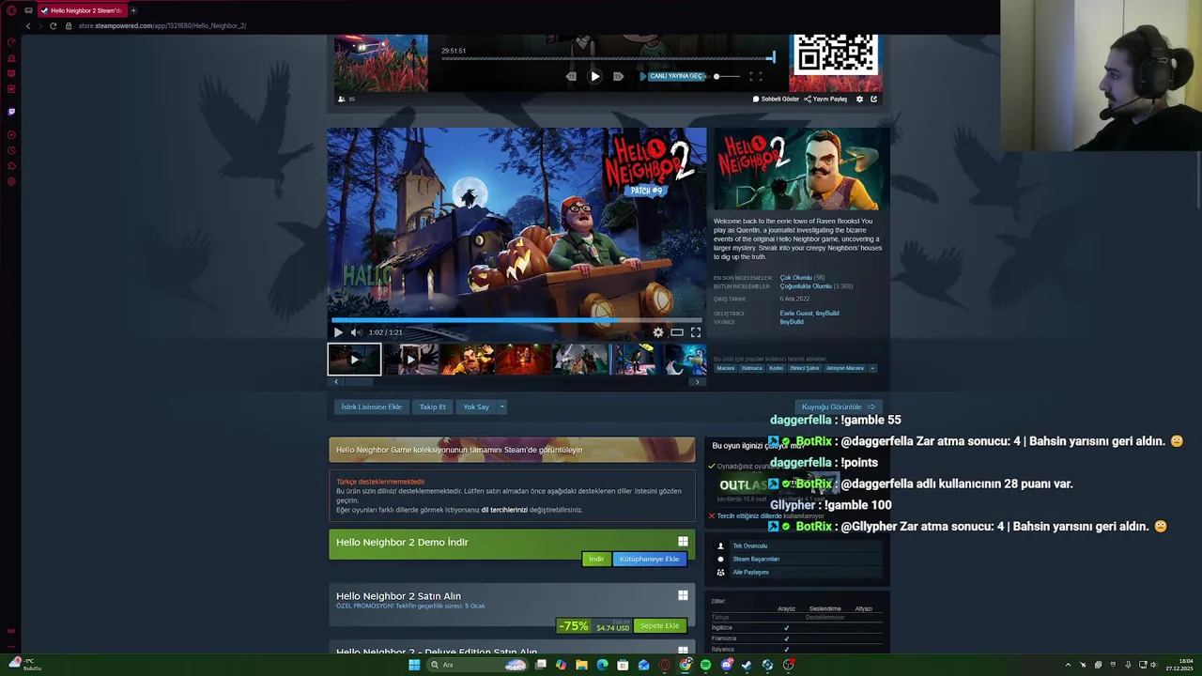The height and width of the screenshot is (676, 1202).
Task: Open the publisher link under YAYINCI
Action: pos(792,322)
